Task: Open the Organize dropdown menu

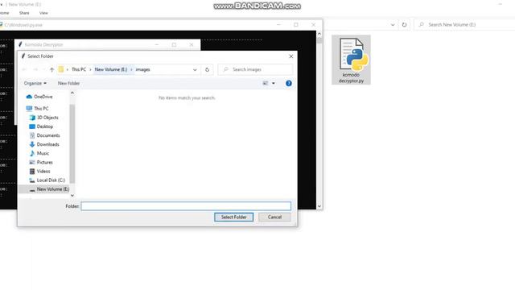Action: tap(35, 84)
